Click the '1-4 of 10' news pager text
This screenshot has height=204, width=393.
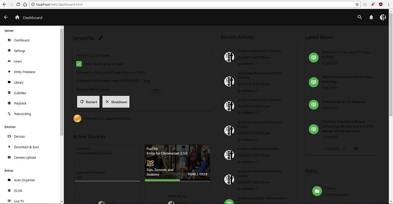(x=331, y=149)
